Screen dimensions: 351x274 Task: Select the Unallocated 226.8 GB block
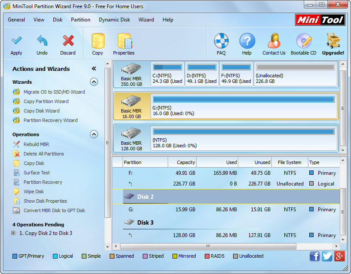click(x=296, y=74)
